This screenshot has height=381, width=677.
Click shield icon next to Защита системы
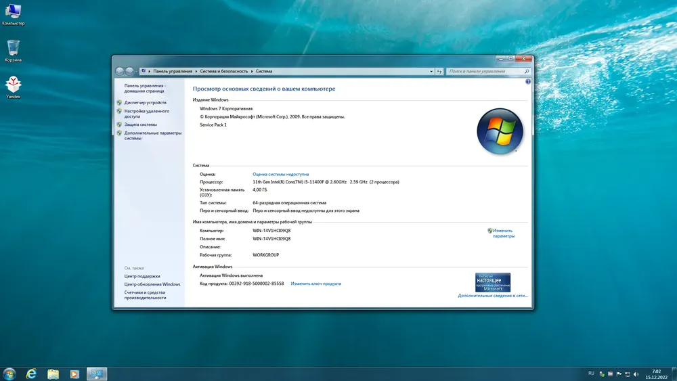click(119, 125)
